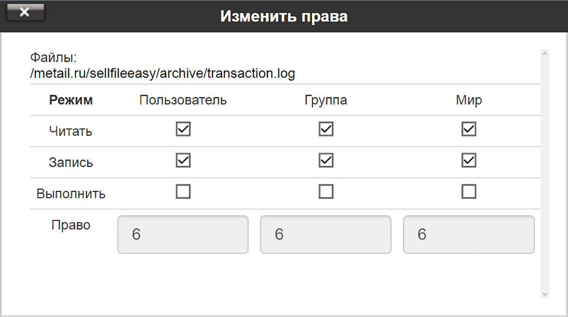Click the vertical scrollbar track
This screenshot has height=317, width=568.
pyautogui.click(x=545, y=175)
